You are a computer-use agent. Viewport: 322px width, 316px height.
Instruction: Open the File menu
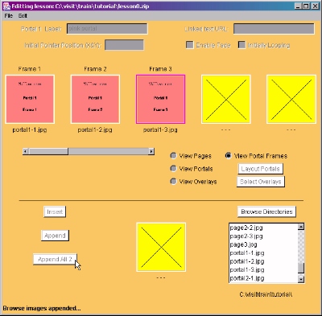9,16
